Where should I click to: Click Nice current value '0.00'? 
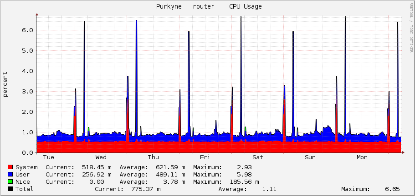(x=97, y=182)
